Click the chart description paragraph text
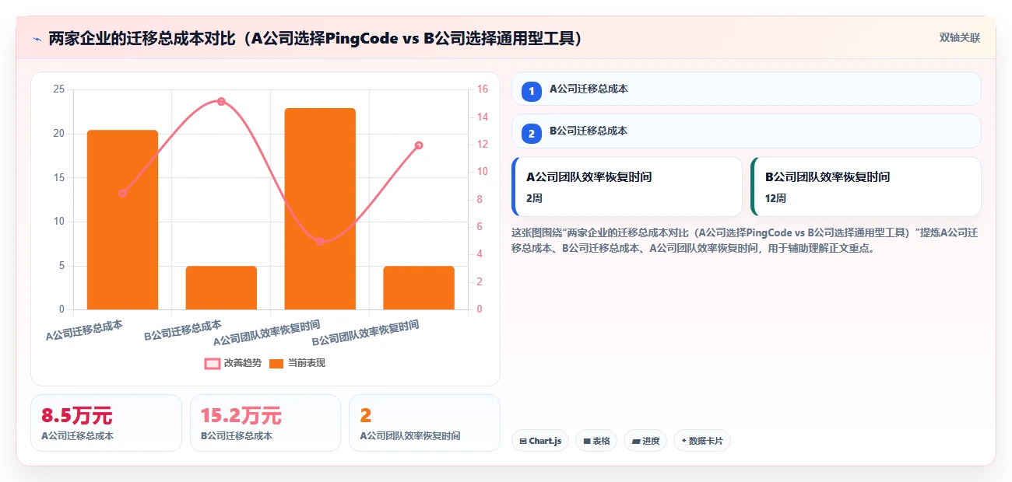Screen dimensions: 1012x482 point(745,240)
